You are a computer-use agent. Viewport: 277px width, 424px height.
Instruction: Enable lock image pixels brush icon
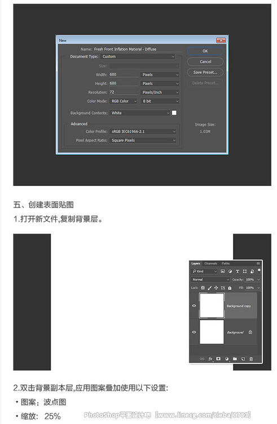pos(209,288)
